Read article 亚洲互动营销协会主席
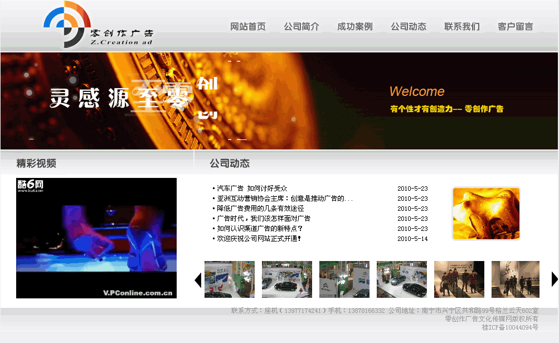Screen dimensions: 559x343 pyautogui.click(x=284, y=199)
